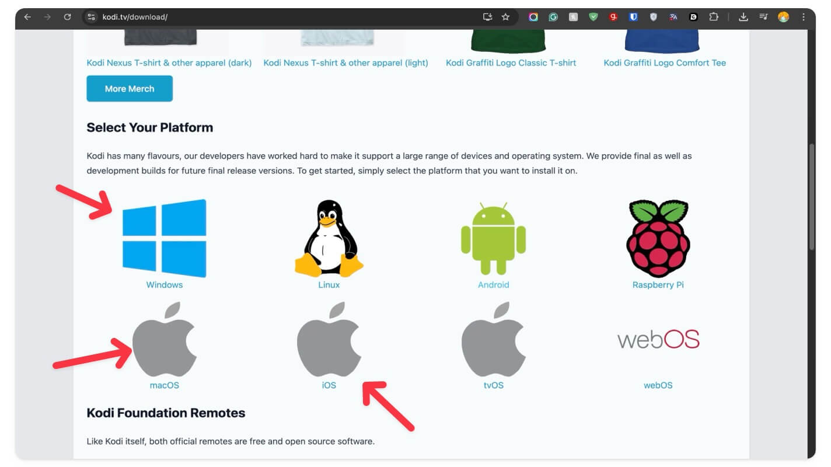Click the iOS Apple logo
Viewport: 831px width, 467px height.
coord(329,339)
